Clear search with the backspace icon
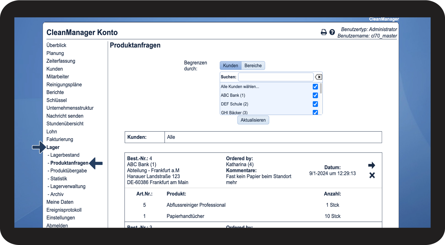 click(x=319, y=77)
